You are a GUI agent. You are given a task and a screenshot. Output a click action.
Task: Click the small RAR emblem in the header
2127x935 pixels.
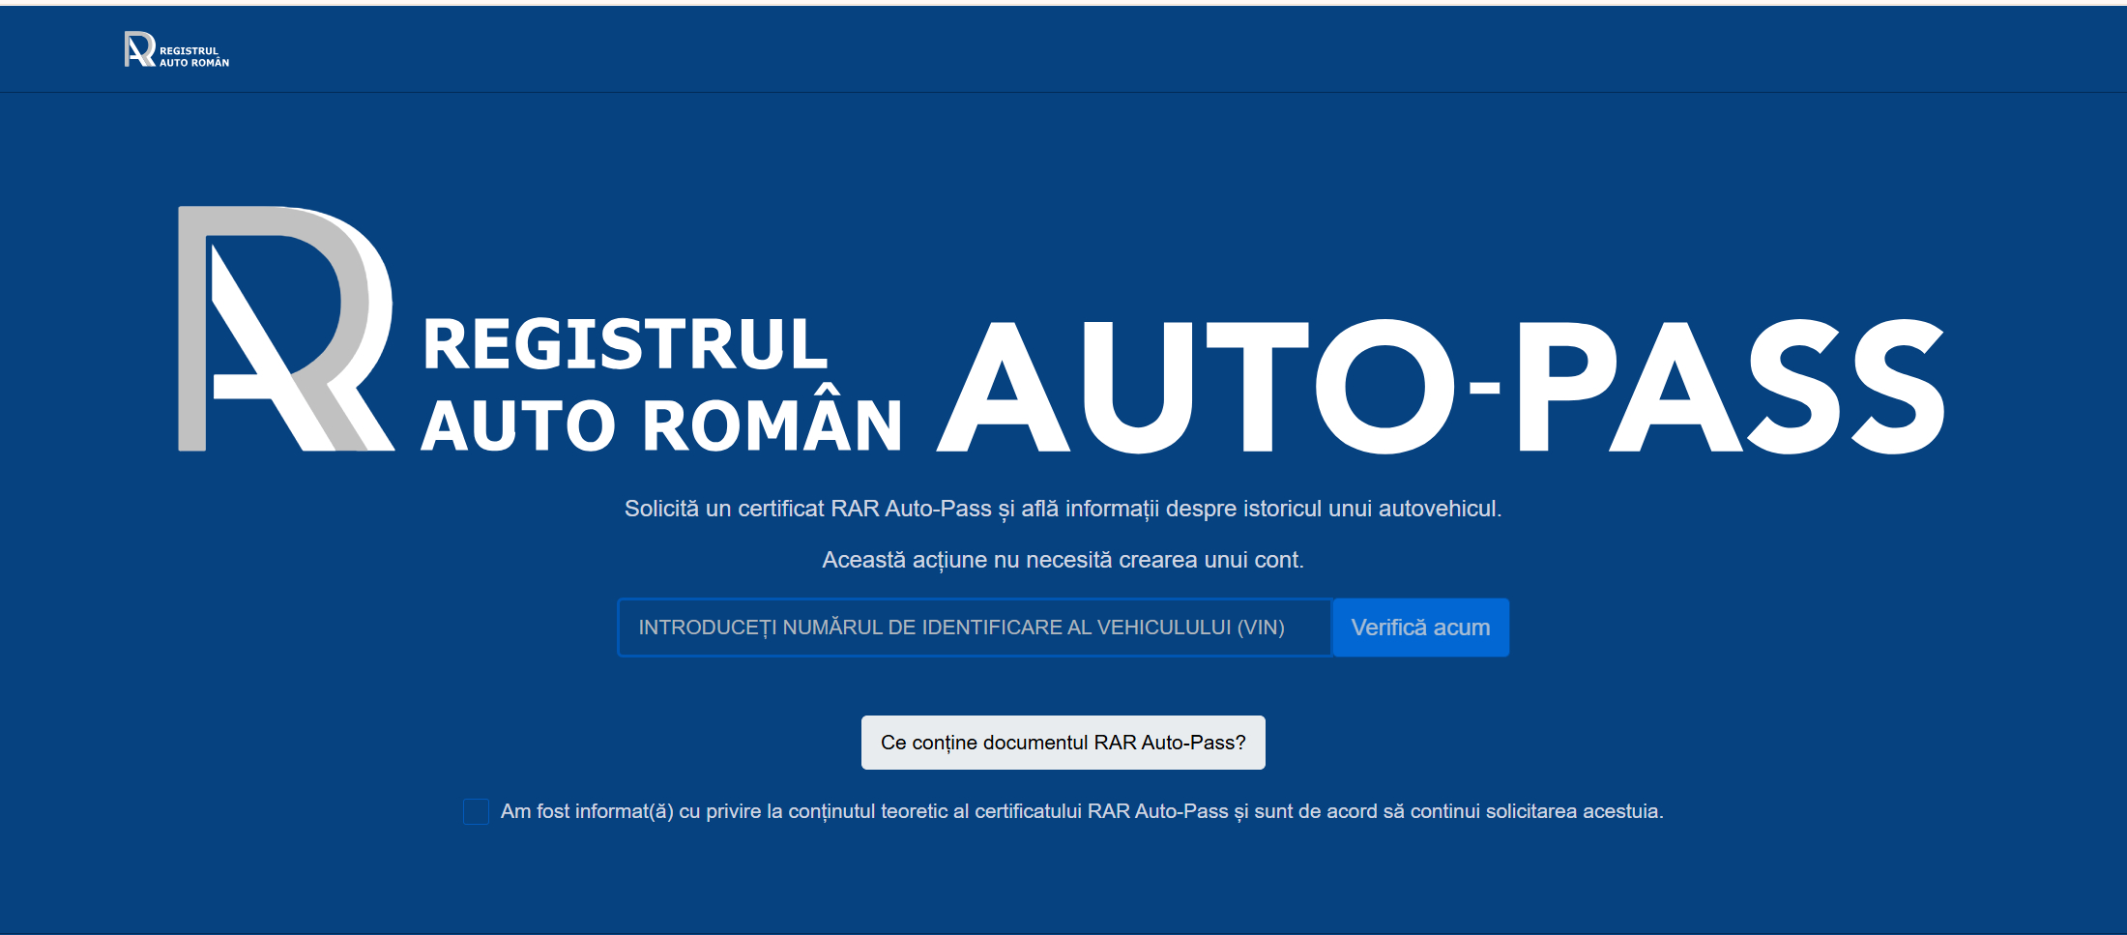click(139, 49)
